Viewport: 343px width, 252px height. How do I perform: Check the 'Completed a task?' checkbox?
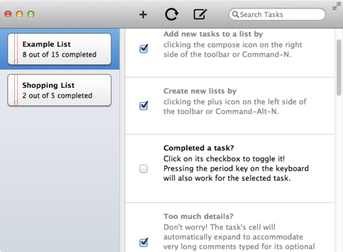coord(144,169)
